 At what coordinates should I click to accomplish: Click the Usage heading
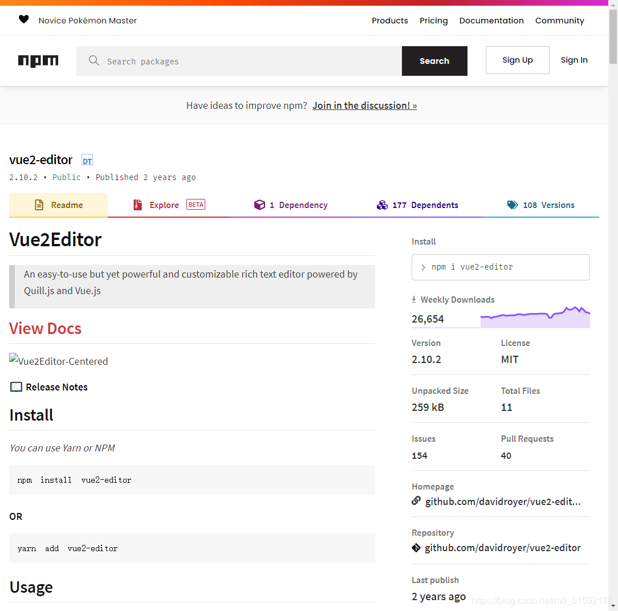pos(31,587)
